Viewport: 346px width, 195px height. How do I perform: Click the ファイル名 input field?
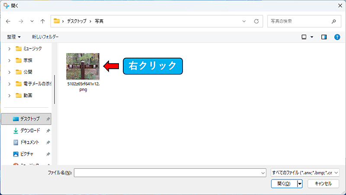point(170,173)
